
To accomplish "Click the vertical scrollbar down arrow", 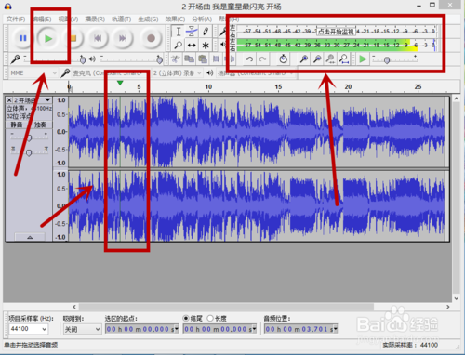I will pyautogui.click(x=456, y=298).
